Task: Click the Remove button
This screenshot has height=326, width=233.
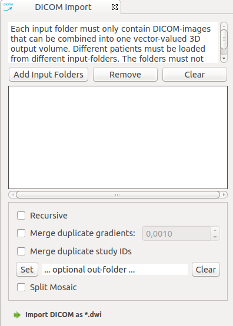Action: click(x=125, y=75)
